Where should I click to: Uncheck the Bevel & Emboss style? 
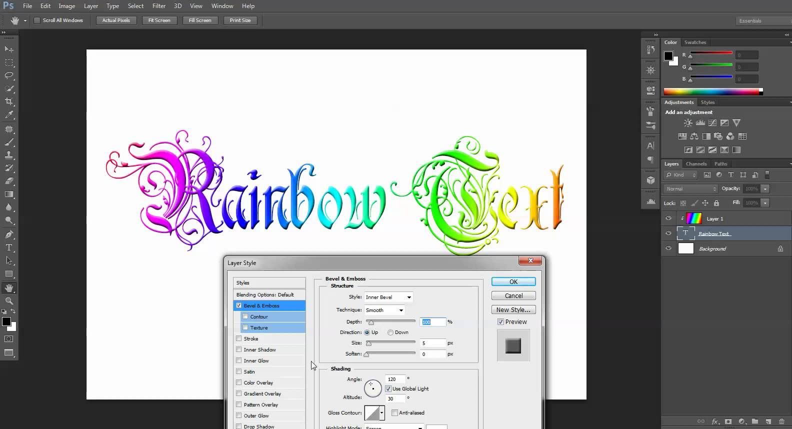tap(239, 305)
